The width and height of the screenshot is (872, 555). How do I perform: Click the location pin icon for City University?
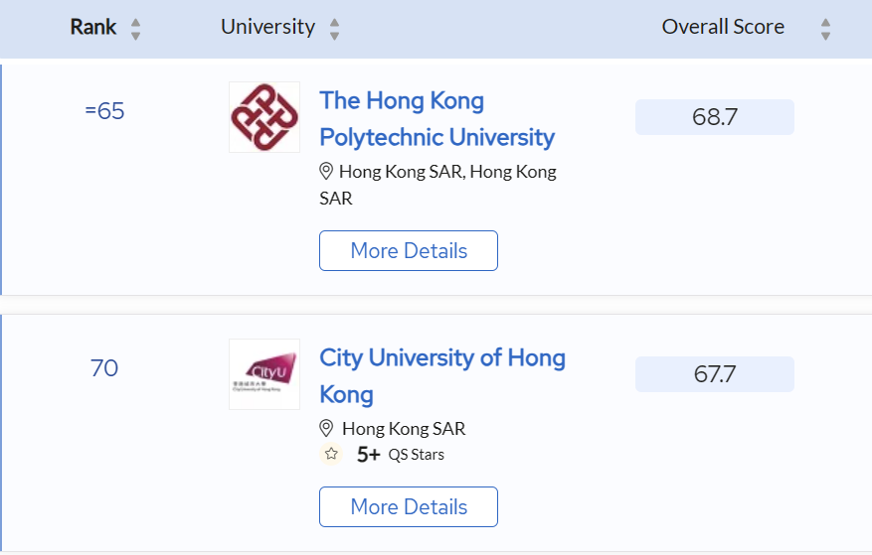click(326, 428)
